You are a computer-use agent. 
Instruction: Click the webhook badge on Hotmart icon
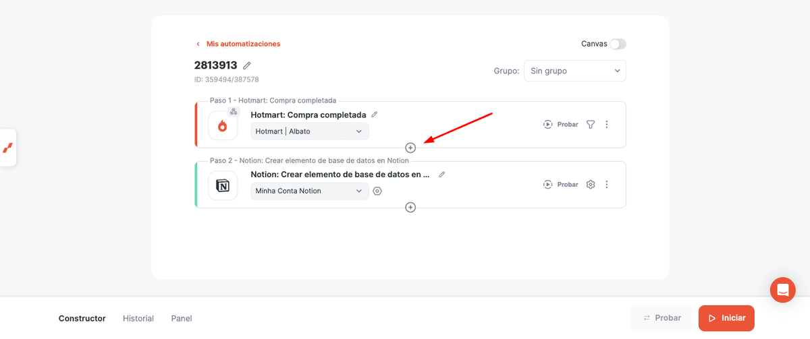[233, 112]
